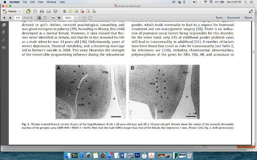Click citation [124] in figure caption

pos(200,128)
